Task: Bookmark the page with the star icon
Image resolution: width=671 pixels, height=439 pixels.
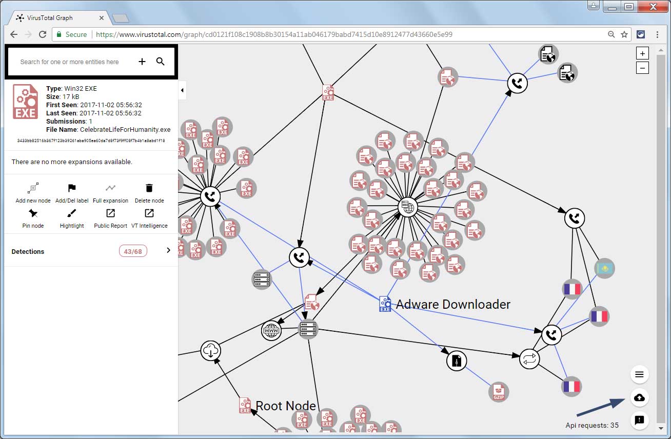Action: (625, 34)
